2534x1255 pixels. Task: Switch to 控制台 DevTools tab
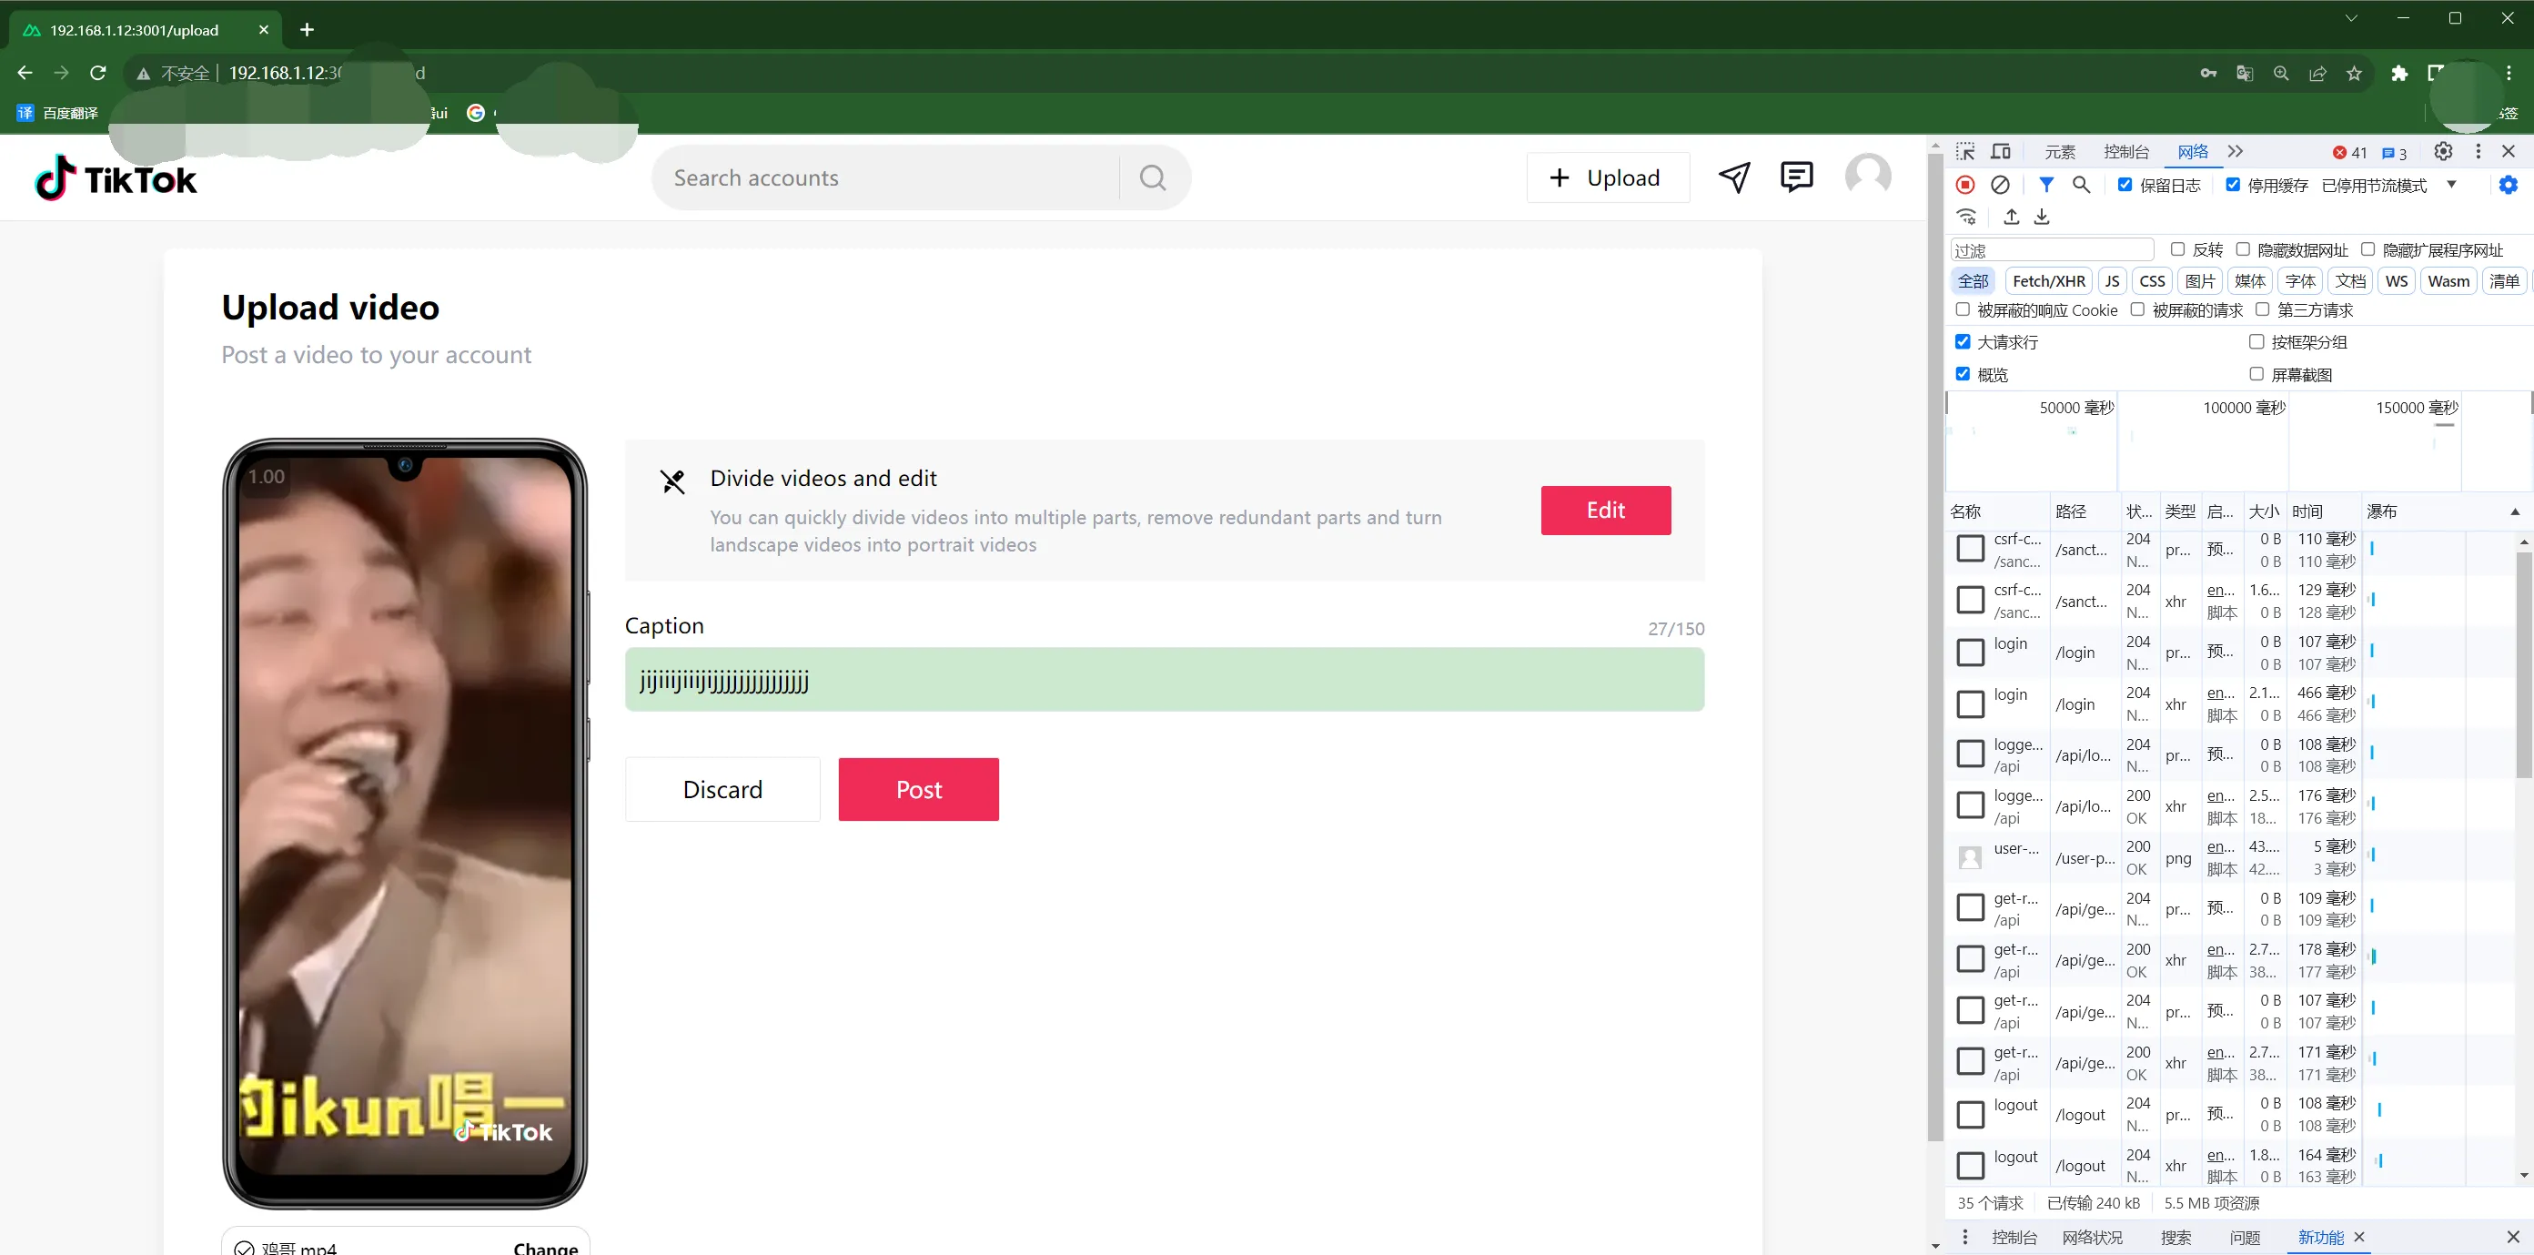coord(2125,151)
